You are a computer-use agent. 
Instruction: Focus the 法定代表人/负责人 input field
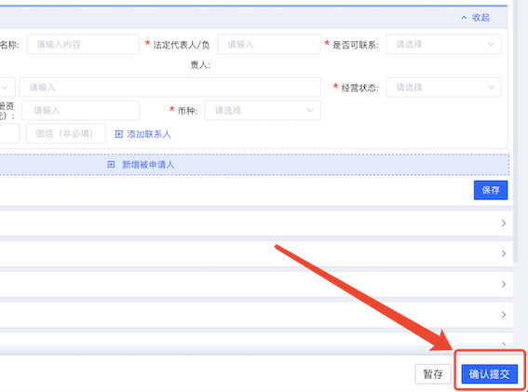tap(269, 44)
